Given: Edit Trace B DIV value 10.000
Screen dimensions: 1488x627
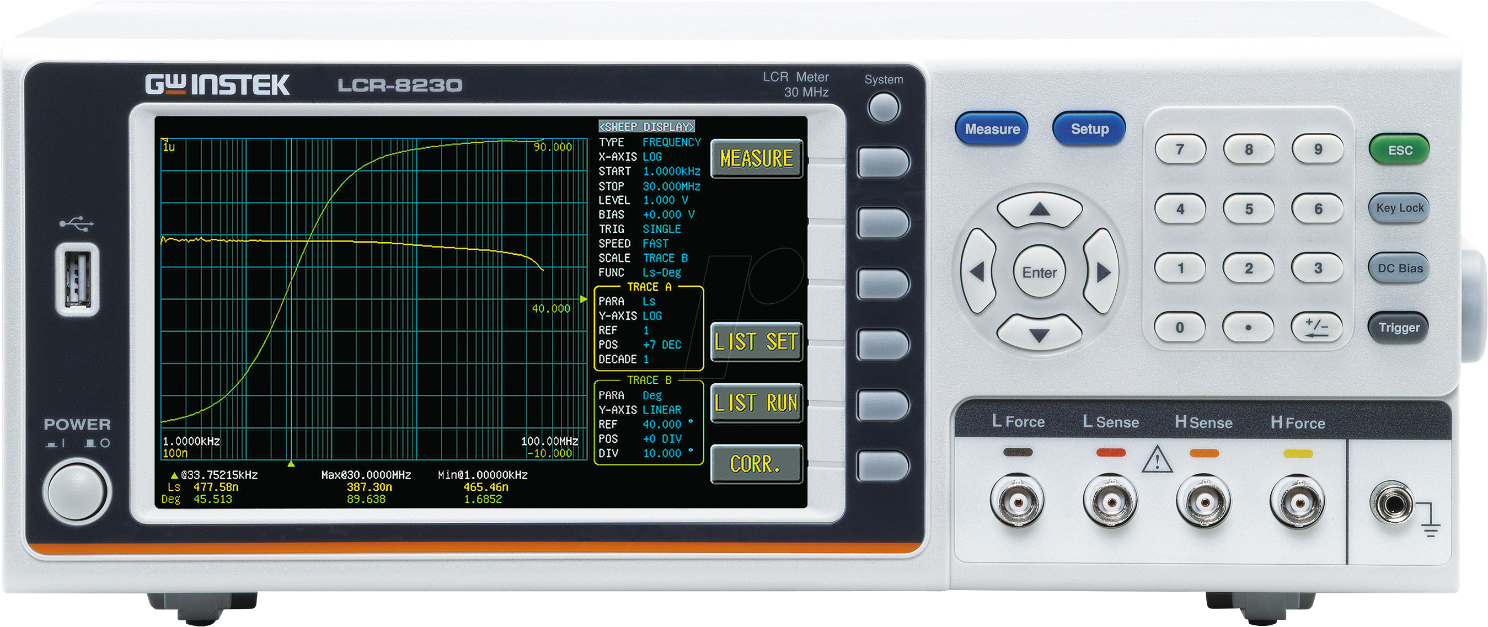Looking at the screenshot, I should [x=668, y=453].
